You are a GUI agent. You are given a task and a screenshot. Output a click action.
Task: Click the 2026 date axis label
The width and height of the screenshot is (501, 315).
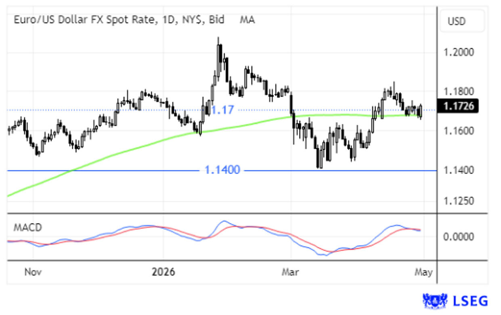tap(164, 272)
